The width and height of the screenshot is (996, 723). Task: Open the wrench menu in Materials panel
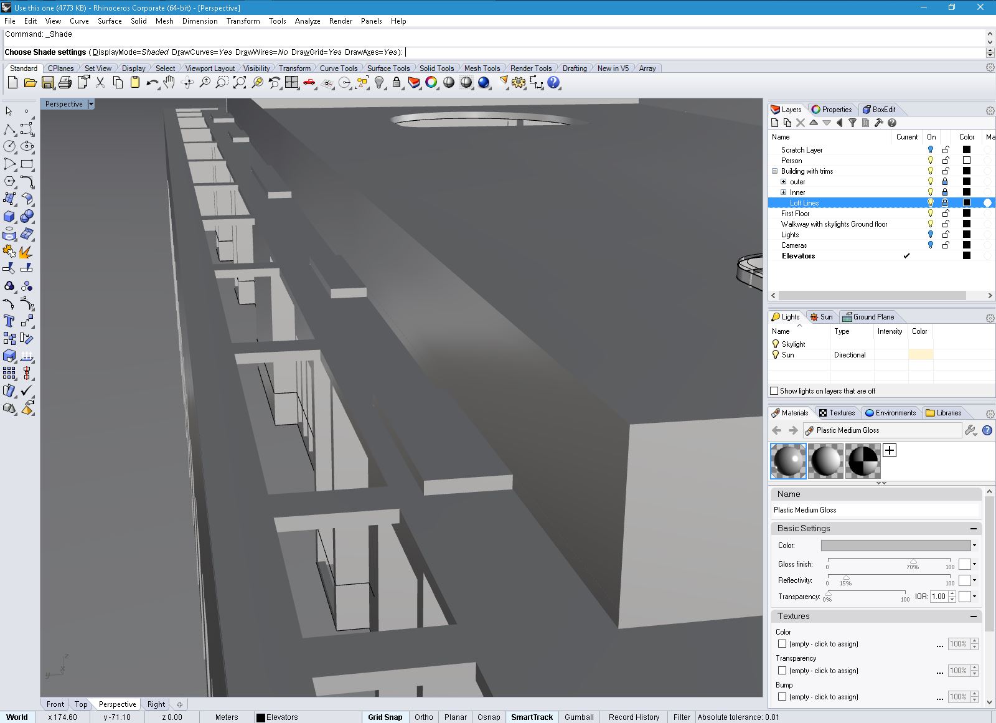click(970, 430)
